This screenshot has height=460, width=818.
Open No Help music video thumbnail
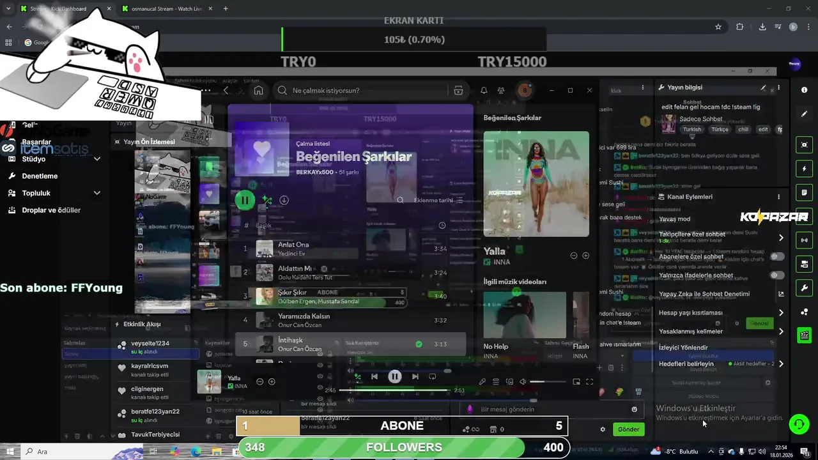[x=525, y=315]
